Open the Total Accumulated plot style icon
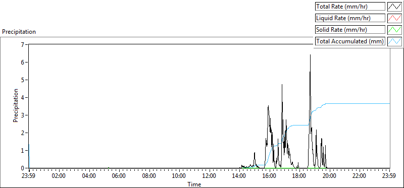The image size is (404, 188). point(395,41)
